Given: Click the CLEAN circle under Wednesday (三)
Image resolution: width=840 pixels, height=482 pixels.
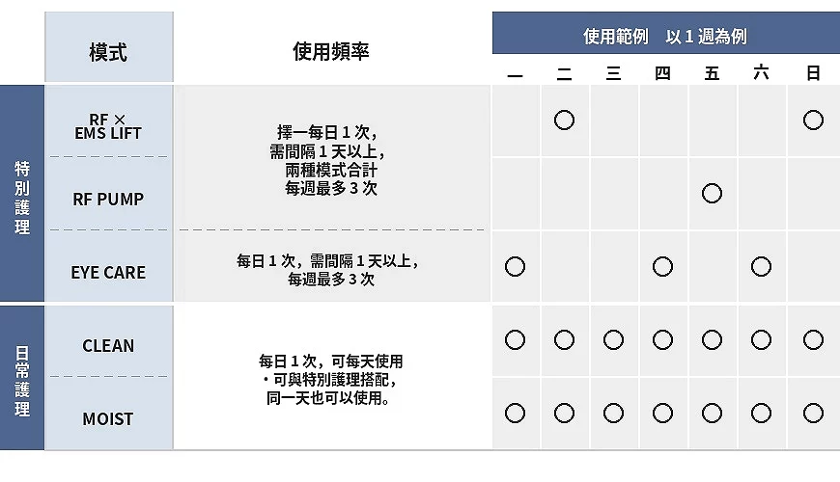Looking at the screenshot, I should point(613,339).
